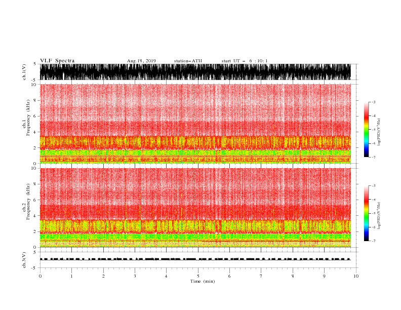Click the "0" tick on the time axis

click(x=40, y=276)
